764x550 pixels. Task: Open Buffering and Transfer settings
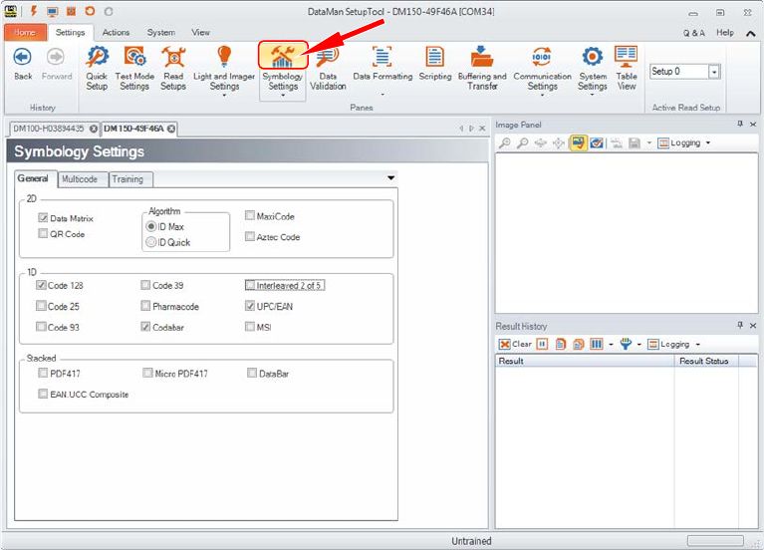click(x=482, y=68)
